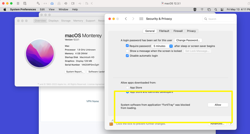The image size is (250, 134).
Task: Click Version 12.3.1 text
Action: [x=72, y=40]
